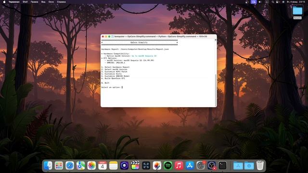Switch keyboard input source indicator
Screen dimensions: 308x173
pos(267,2)
